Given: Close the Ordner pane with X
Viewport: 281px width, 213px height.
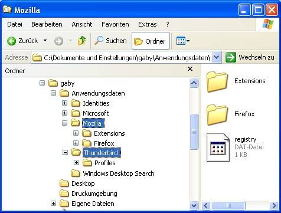Looking at the screenshot, I should point(190,69).
